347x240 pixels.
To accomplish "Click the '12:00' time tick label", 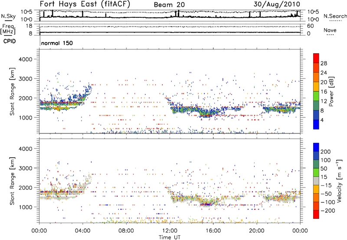I will click(x=170, y=231).
